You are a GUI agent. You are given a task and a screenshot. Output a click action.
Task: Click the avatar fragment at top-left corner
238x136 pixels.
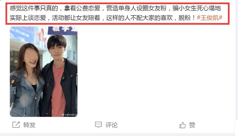(x=1, y=1)
